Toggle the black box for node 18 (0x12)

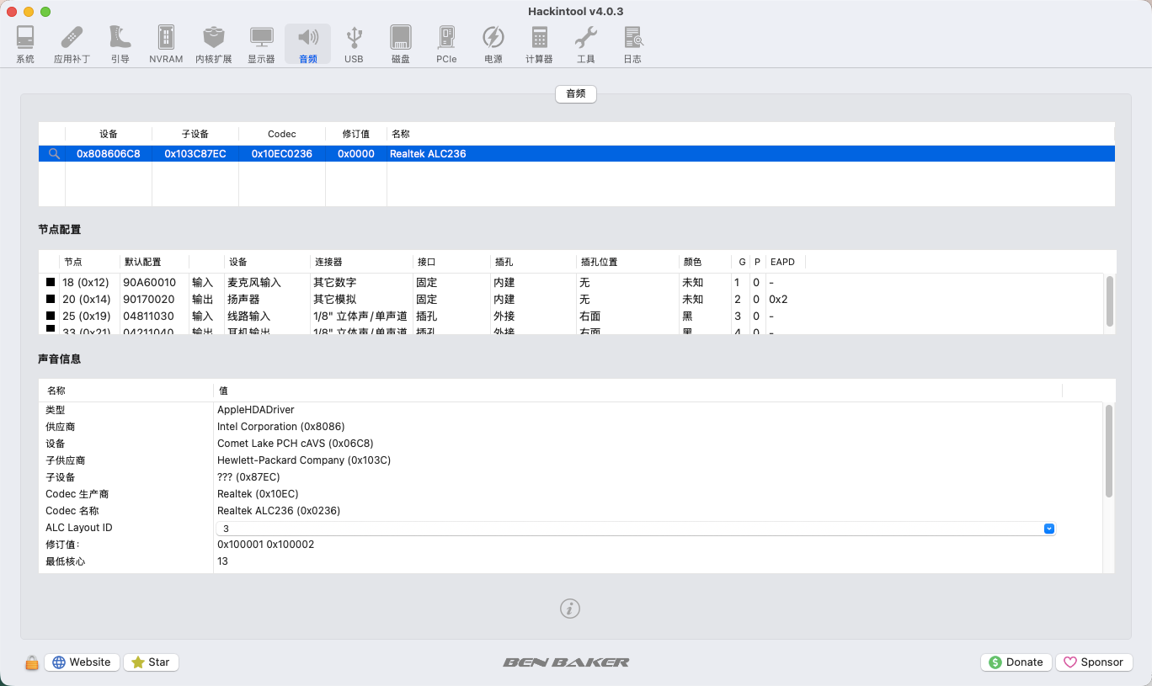(51, 283)
